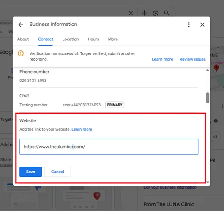Click the dialog scrollbar thumb

(x=208, y=98)
